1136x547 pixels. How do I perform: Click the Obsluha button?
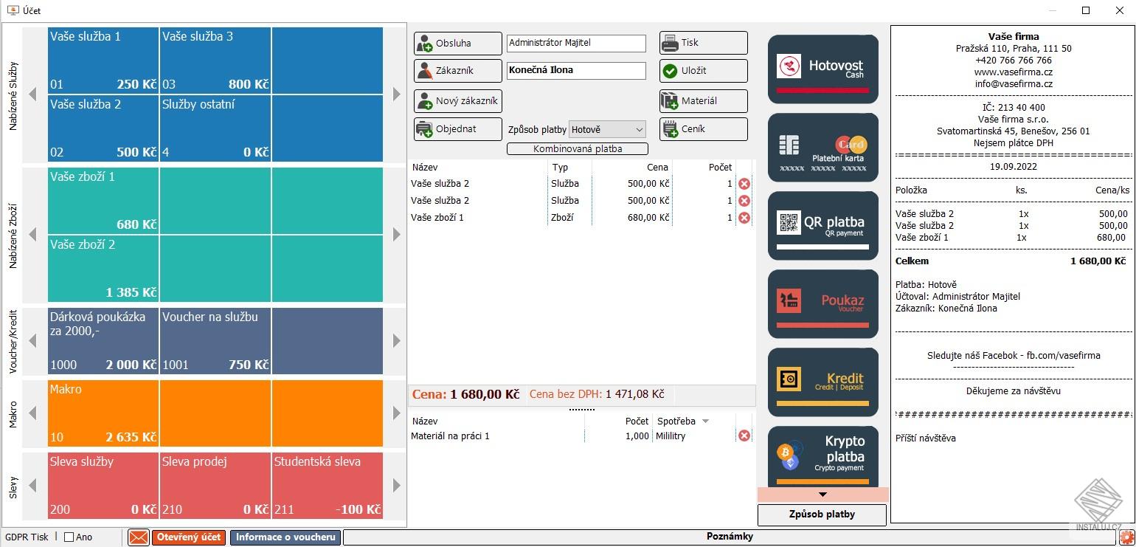pos(458,44)
